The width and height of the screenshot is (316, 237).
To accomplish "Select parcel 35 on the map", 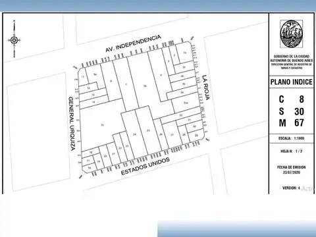I will click(184, 84).
